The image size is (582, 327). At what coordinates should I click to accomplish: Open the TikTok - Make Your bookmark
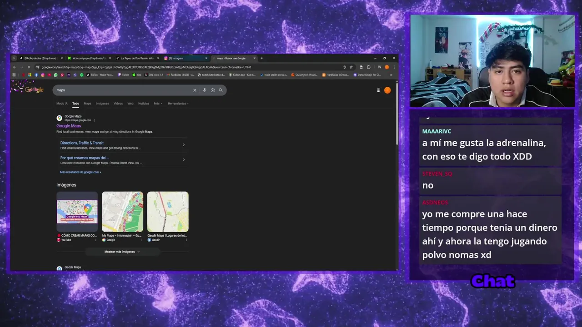click(100, 75)
